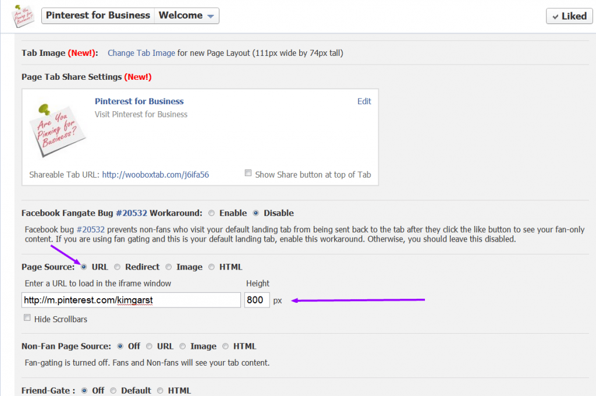Viewport: 596px width, 396px height.
Task: Enable the Fangate Bug Workaround
Action: click(x=212, y=213)
